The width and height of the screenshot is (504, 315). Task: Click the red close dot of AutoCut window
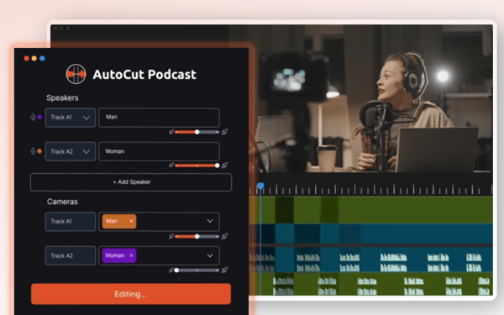coord(26,58)
